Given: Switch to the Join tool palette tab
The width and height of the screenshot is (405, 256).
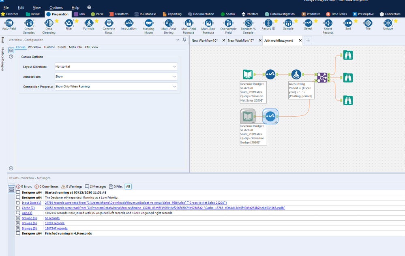Looking at the screenshot, I should 79,14.
